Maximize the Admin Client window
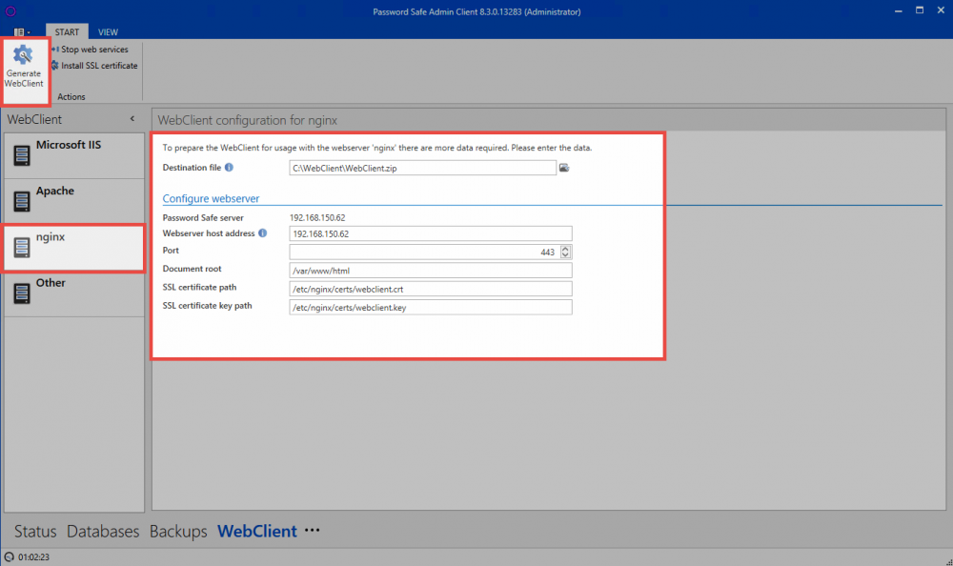The width and height of the screenshot is (953, 566). pos(920,10)
